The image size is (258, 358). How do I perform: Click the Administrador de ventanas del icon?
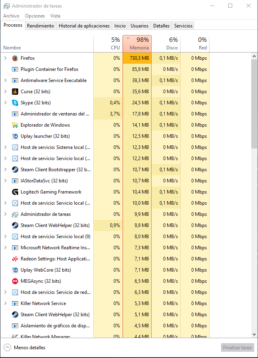(15, 114)
